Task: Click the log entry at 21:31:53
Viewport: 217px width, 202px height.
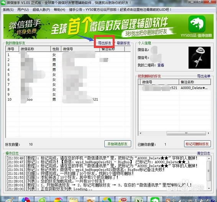Action: [62, 177]
